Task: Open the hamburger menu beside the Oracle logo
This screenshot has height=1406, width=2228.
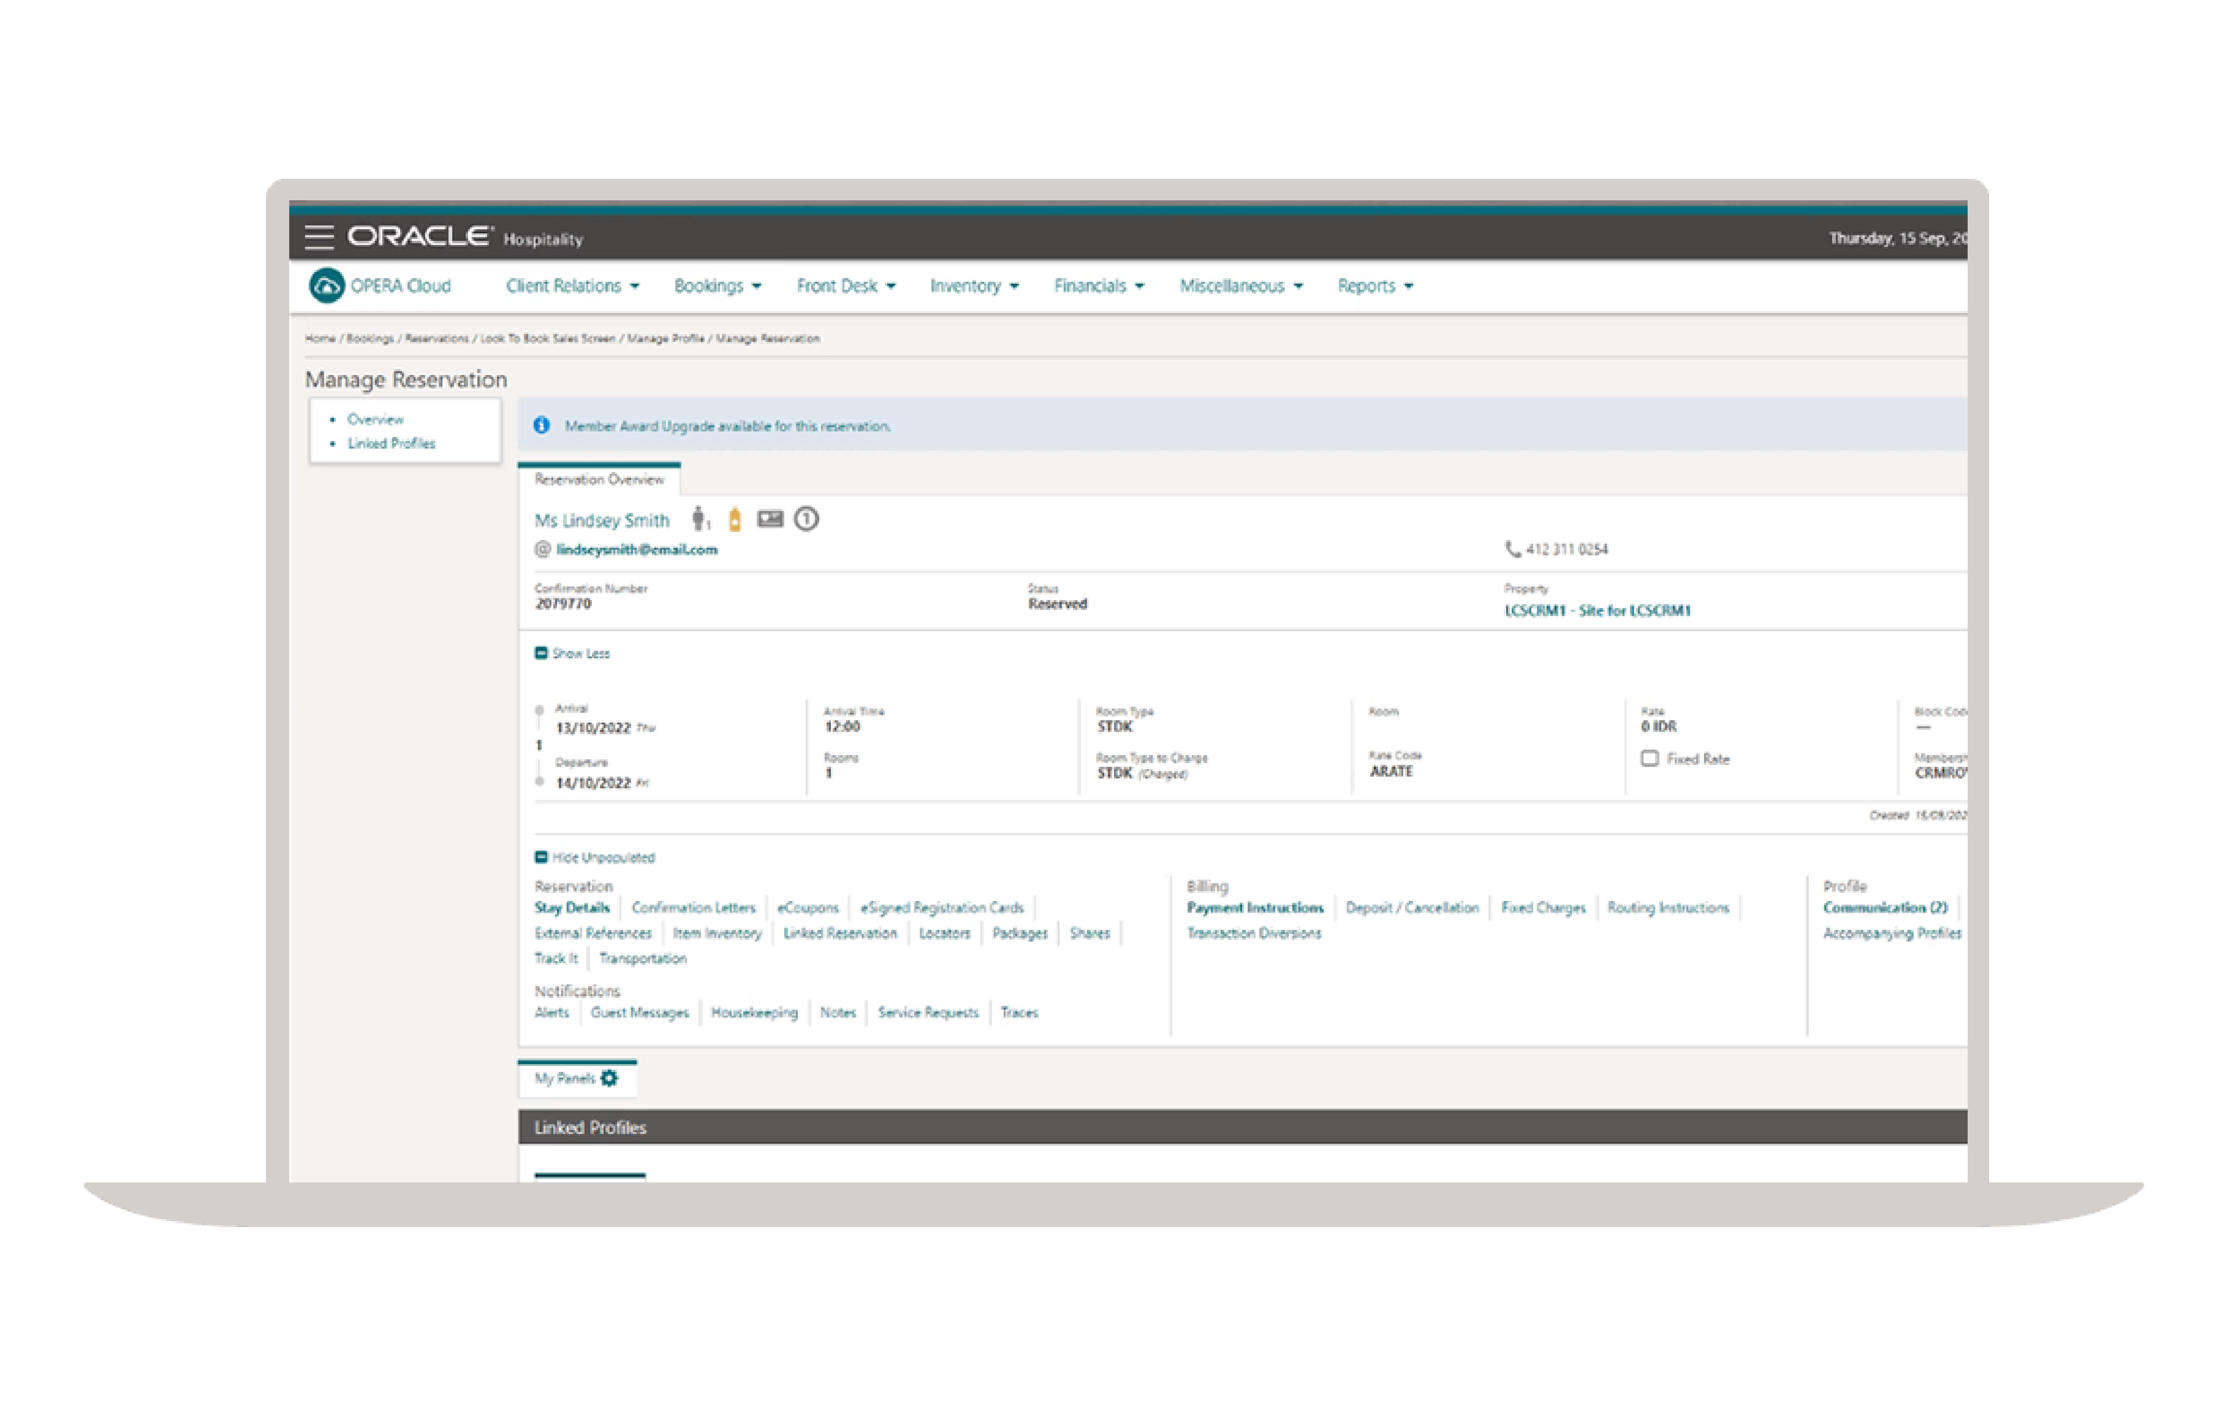Action: (320, 238)
